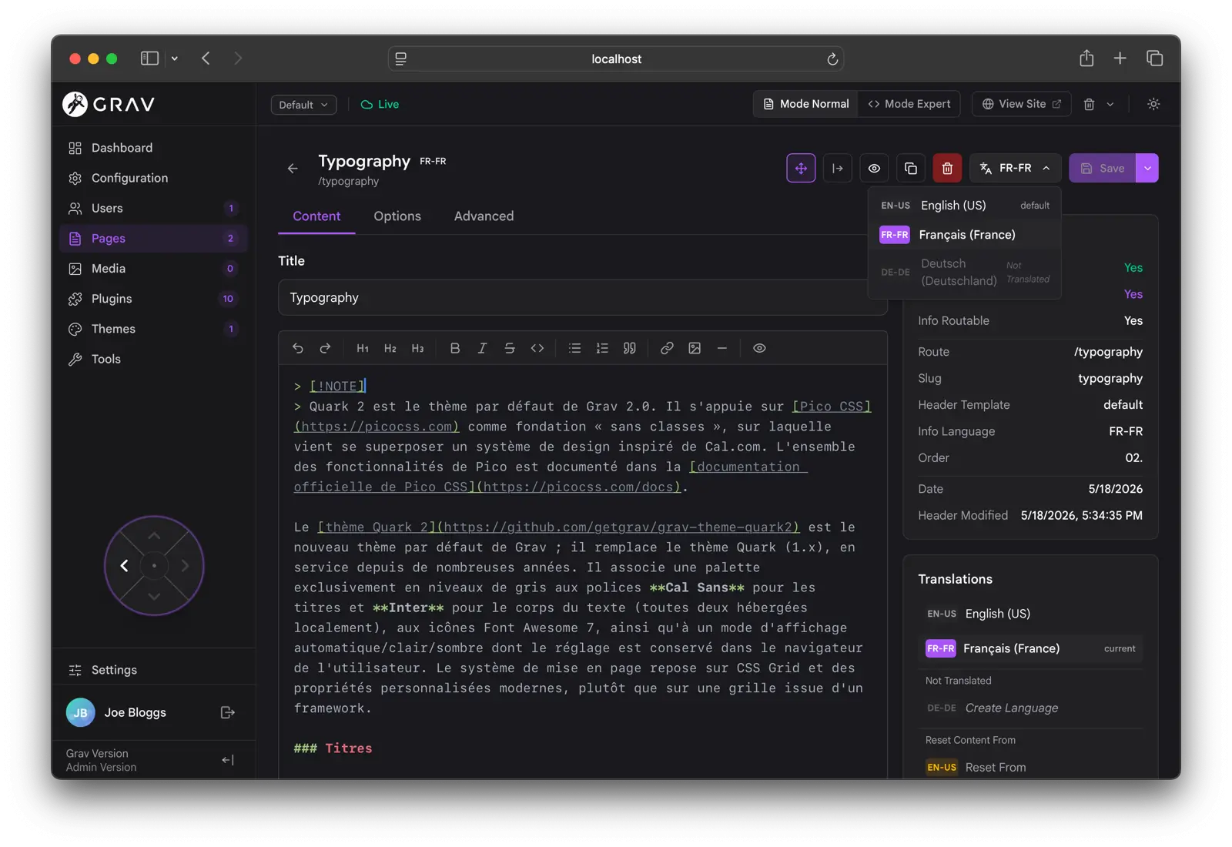Open Tools in sidebar
The height and width of the screenshot is (847, 1232).
coord(153,359)
